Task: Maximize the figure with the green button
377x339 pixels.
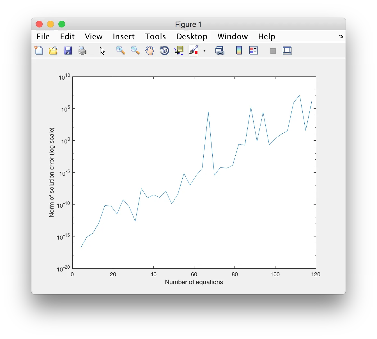Action: (x=62, y=24)
